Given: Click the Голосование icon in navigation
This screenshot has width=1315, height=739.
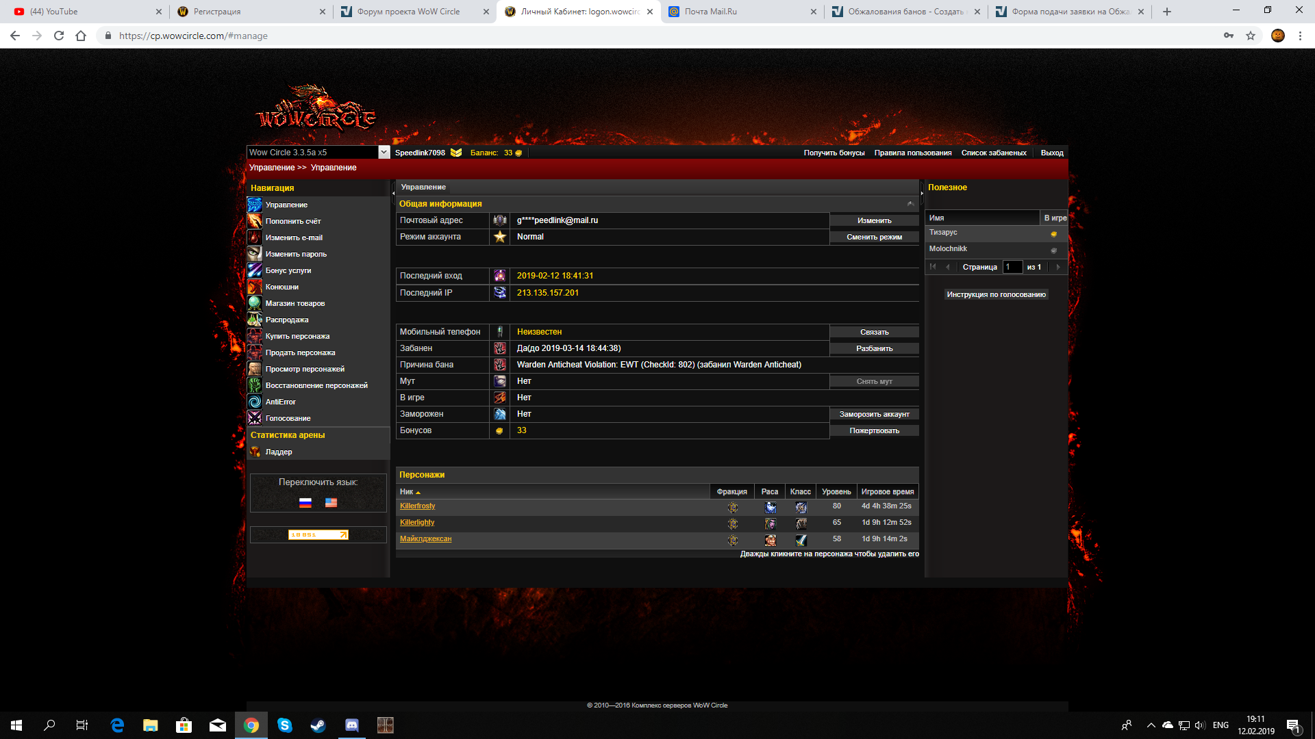Looking at the screenshot, I should 255,418.
